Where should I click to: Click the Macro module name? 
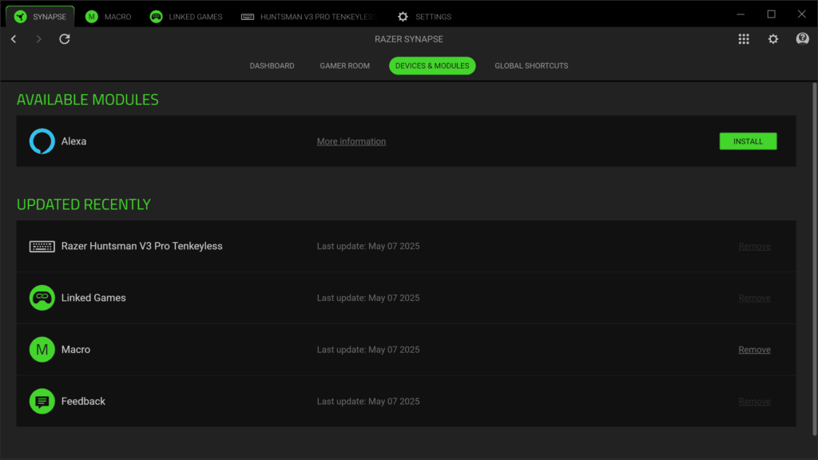[76, 350]
